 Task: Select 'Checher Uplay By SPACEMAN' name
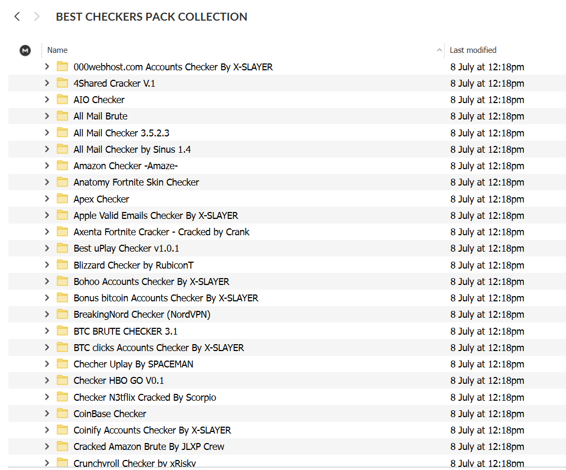134,364
